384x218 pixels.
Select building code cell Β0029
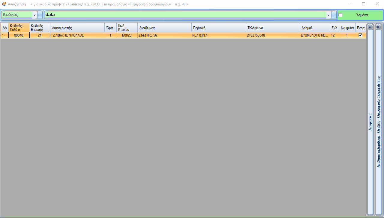pos(127,35)
